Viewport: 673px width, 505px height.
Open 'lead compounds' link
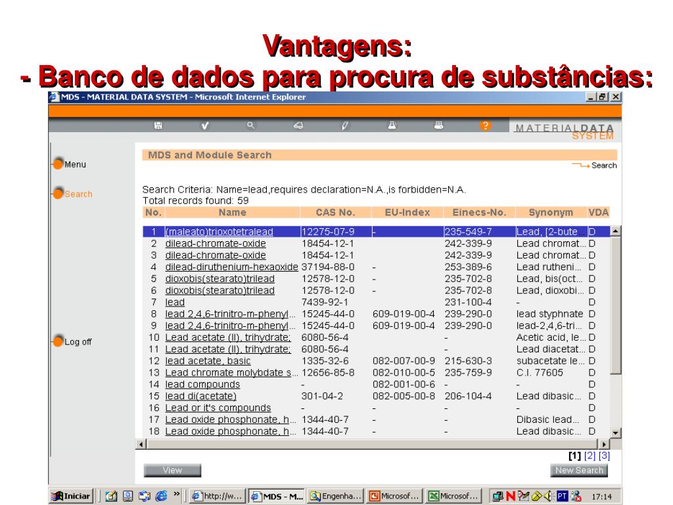(202, 384)
